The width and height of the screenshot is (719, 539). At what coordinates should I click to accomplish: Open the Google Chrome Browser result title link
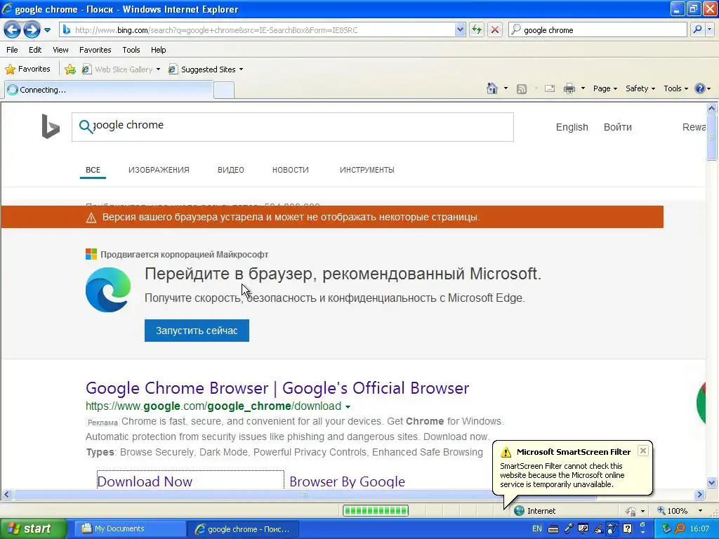click(x=277, y=388)
